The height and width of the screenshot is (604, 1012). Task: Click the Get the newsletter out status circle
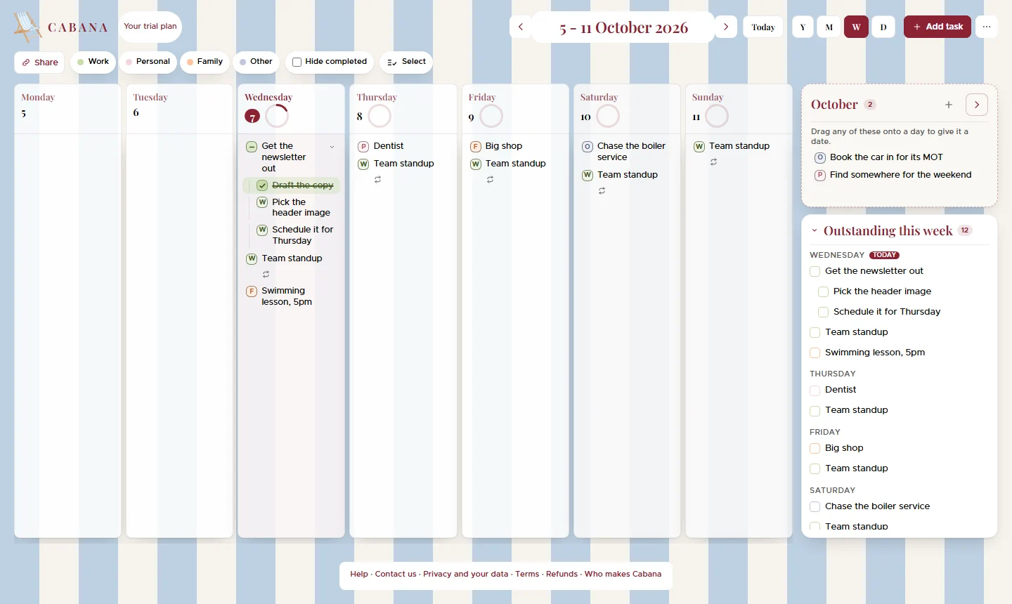[x=252, y=147]
